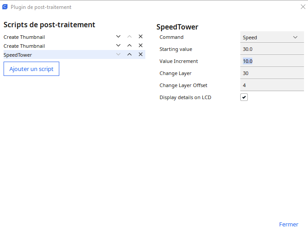This screenshot has width=308, height=234.
Task: Click the Starting value field
Action: point(272,49)
